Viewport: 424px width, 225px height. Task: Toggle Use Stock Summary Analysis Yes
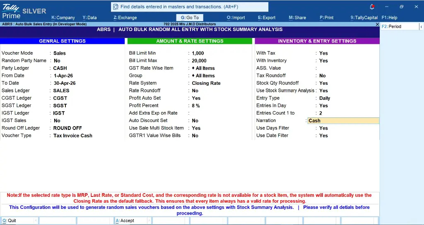coord(323,91)
